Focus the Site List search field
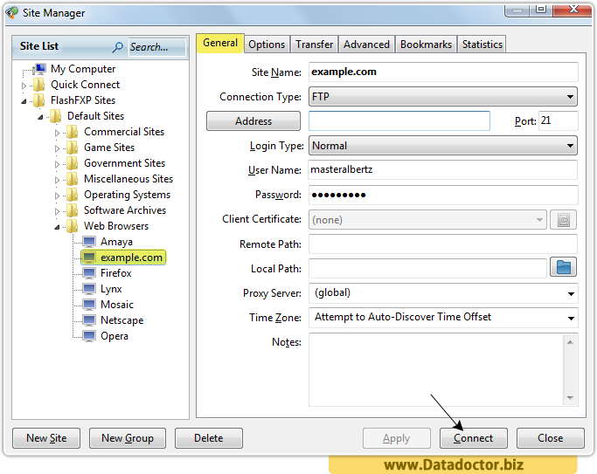 pos(156,47)
